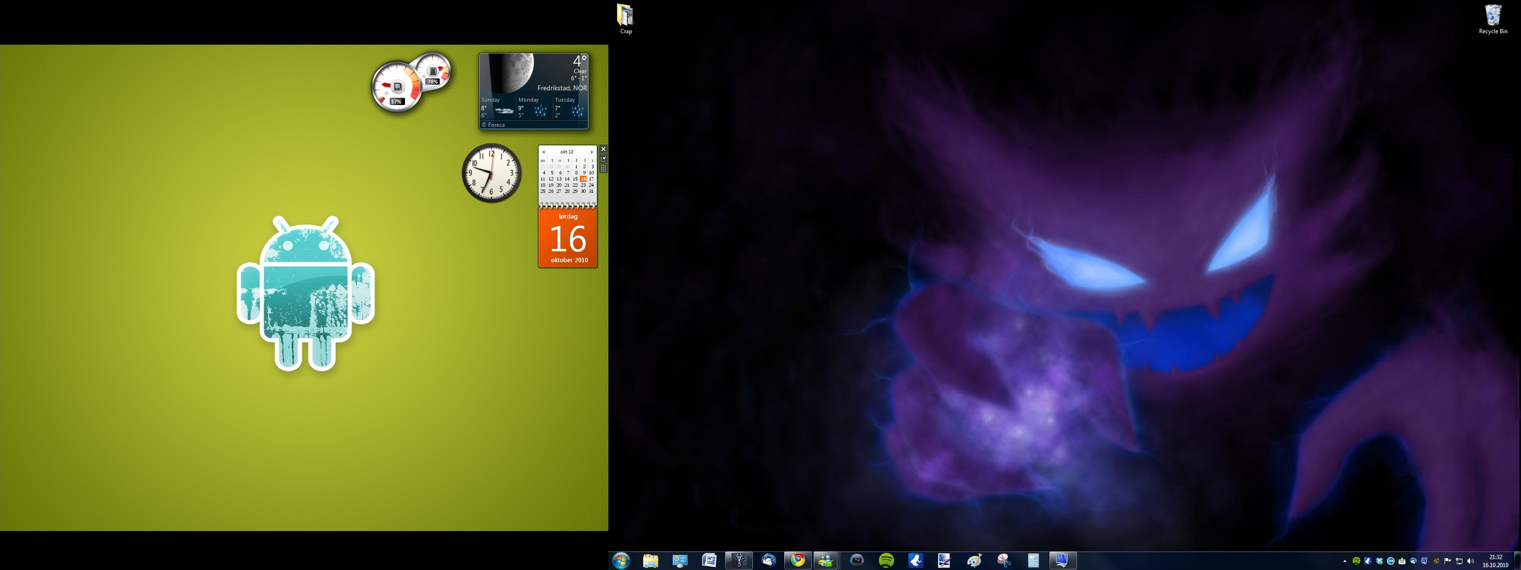Click the blue frog tray icon
1521x570 pixels.
pos(1368,561)
